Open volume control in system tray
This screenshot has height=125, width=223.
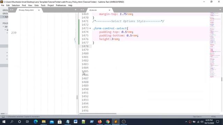(x=202, y=122)
